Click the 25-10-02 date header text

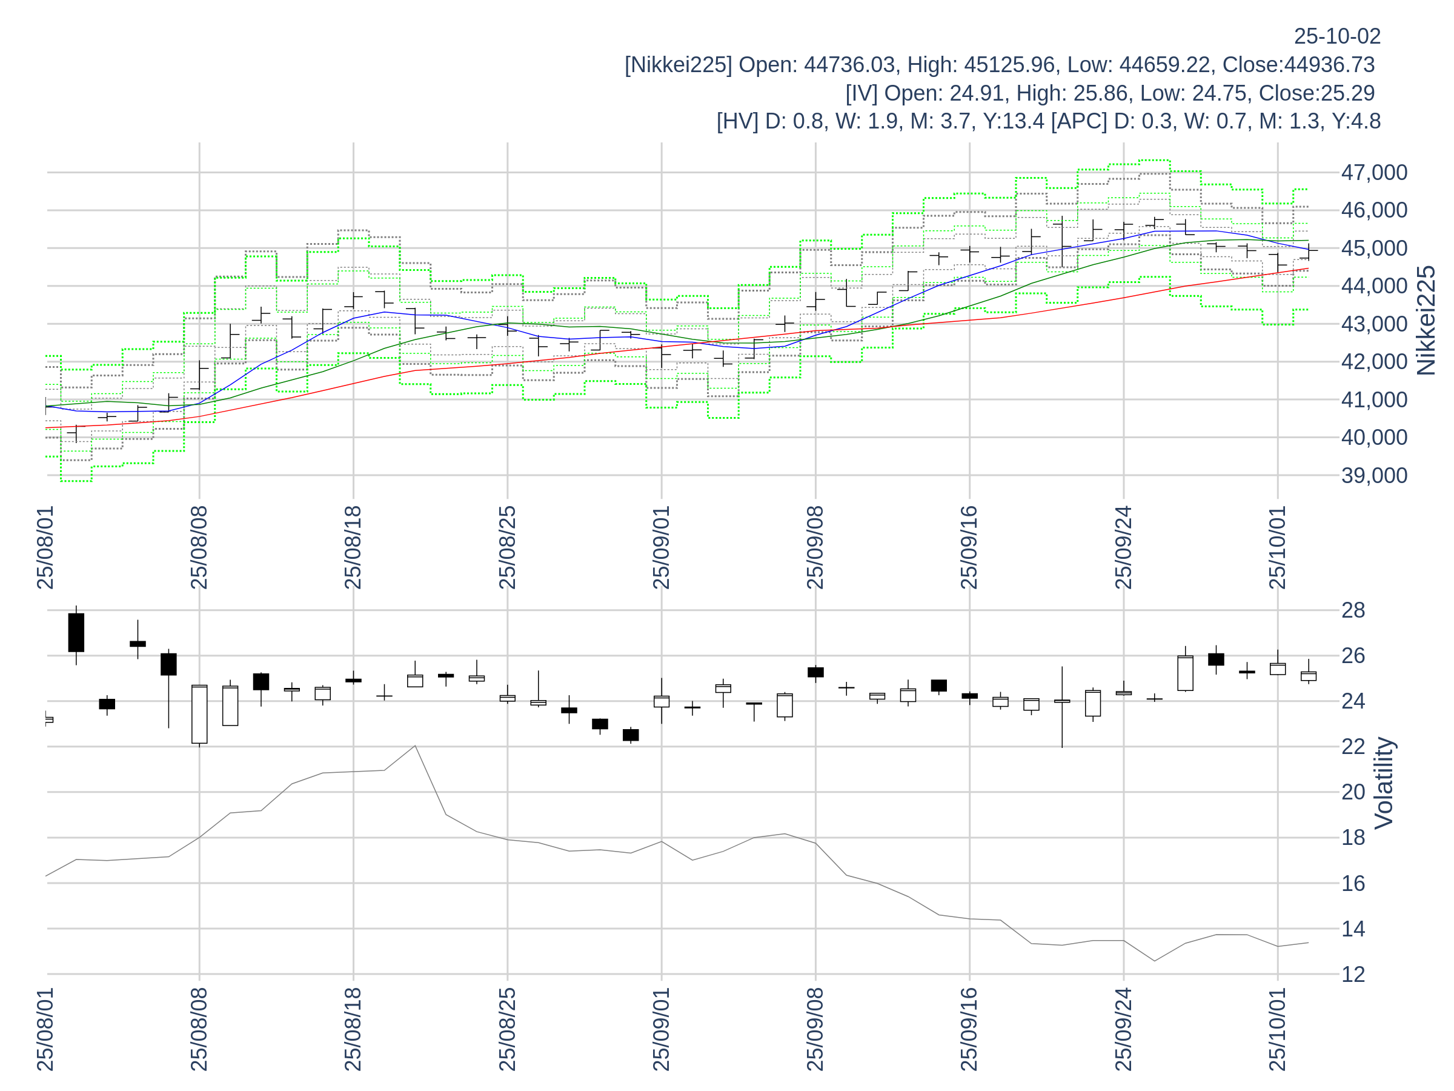pyautogui.click(x=1336, y=36)
